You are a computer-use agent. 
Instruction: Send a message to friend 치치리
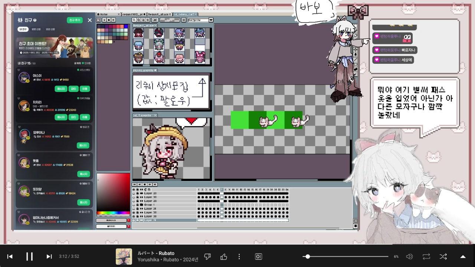coord(61,117)
